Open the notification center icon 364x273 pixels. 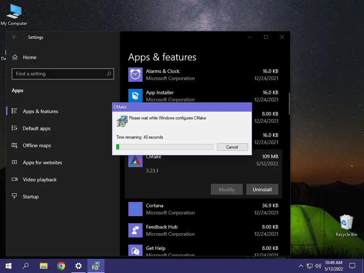352,266
